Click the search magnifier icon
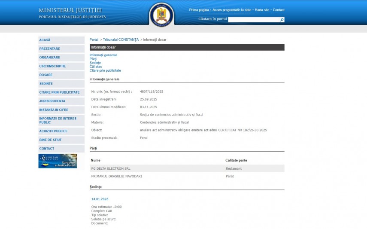The image size is (367, 229). coord(282,20)
